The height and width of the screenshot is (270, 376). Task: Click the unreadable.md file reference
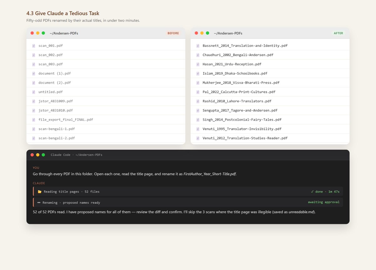pos(301,212)
